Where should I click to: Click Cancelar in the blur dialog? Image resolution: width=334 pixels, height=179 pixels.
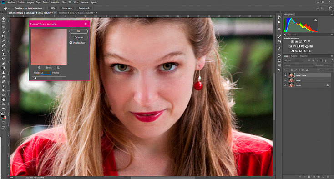pos(79,37)
